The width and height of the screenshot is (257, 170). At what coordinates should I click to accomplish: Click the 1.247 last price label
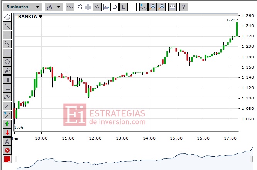click(232, 20)
